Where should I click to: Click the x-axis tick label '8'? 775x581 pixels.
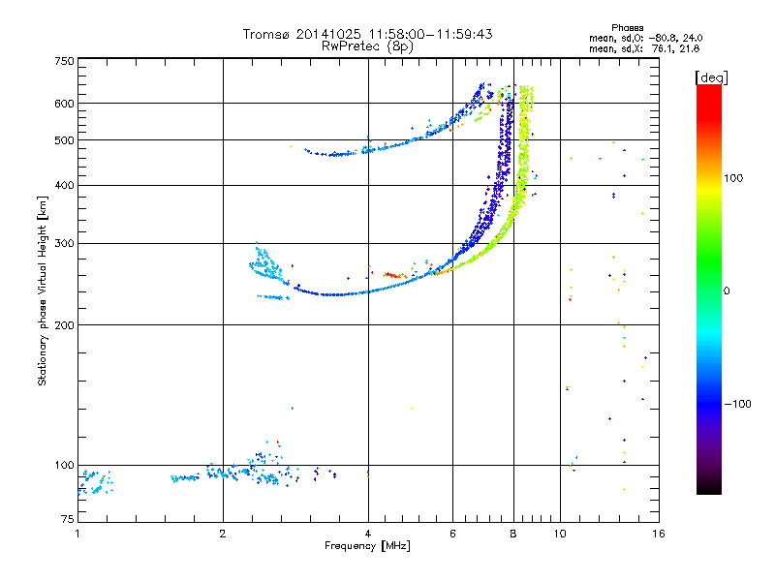click(513, 534)
